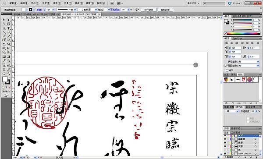Switch to the 色票 (Swatches) tab
Screen dimensions: 263x159
227,74
